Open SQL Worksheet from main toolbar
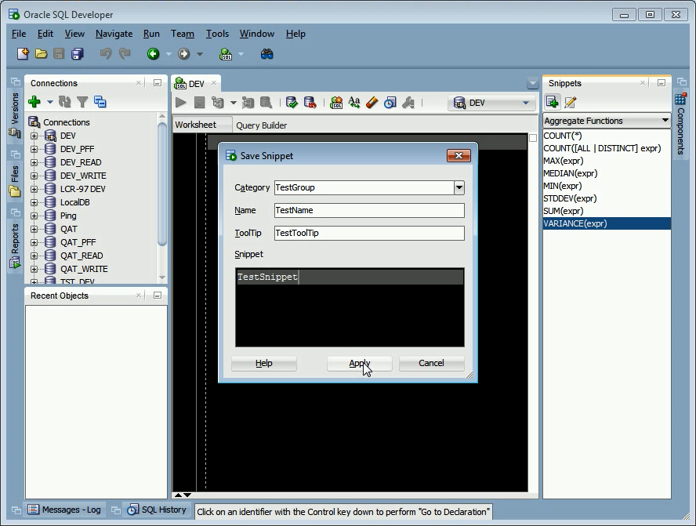The width and height of the screenshot is (696, 526). click(x=226, y=54)
